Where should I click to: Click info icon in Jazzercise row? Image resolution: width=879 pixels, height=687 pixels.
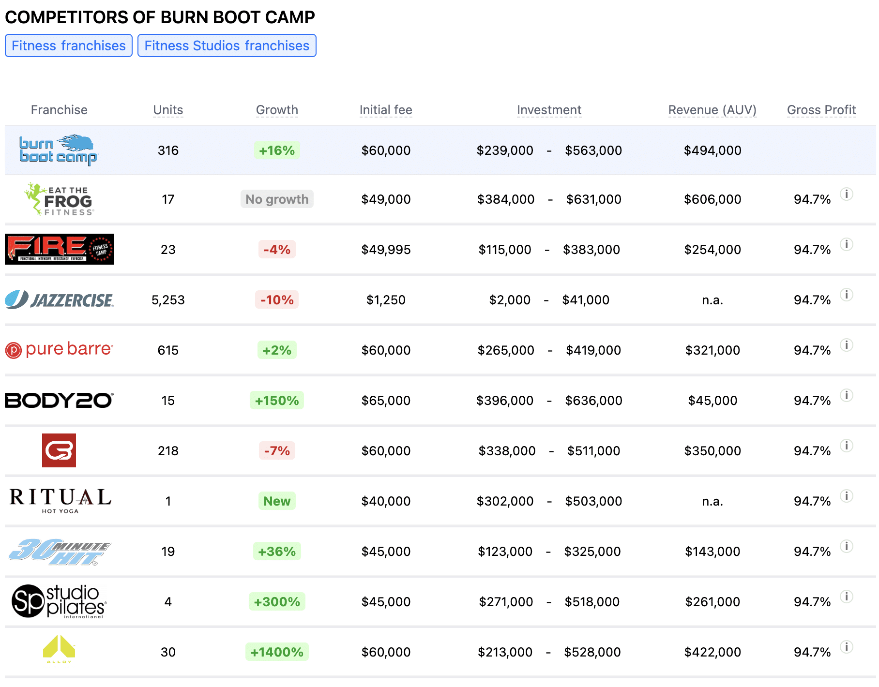(847, 295)
